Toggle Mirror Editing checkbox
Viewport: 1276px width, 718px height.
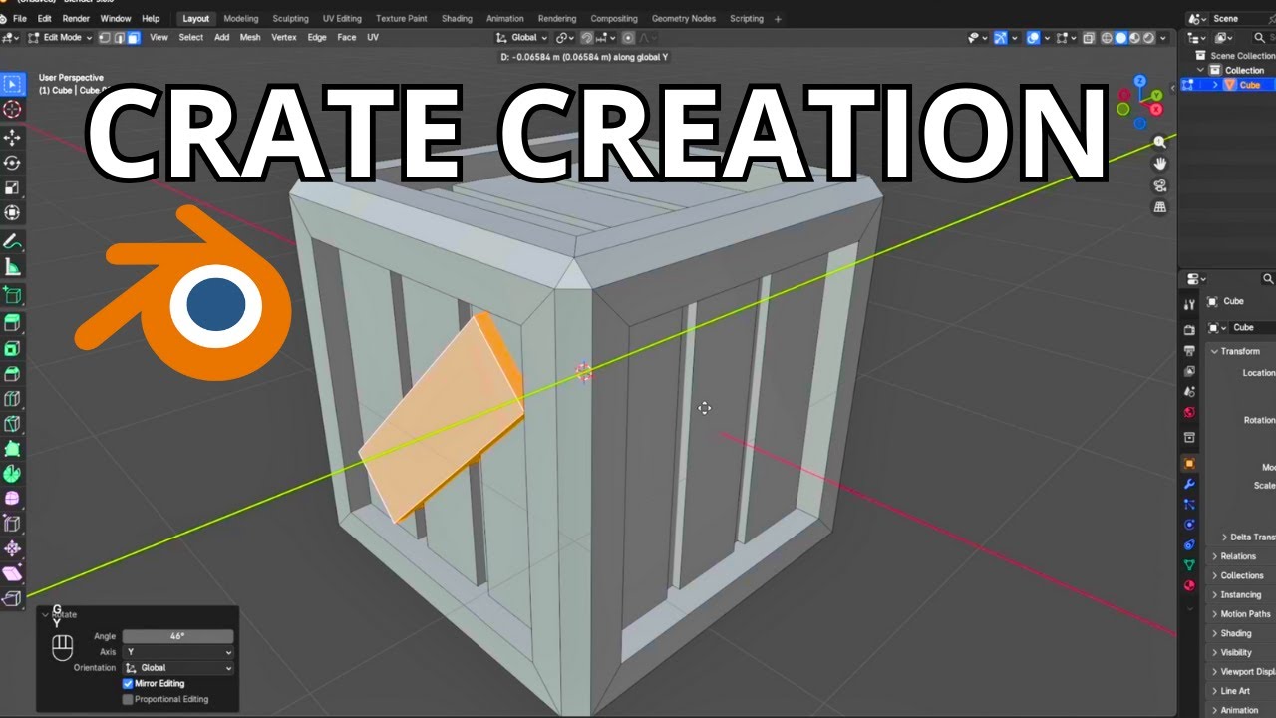coord(128,684)
